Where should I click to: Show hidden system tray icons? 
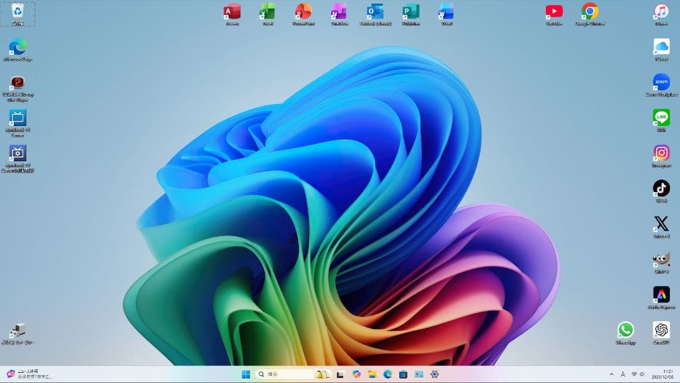[x=611, y=374]
